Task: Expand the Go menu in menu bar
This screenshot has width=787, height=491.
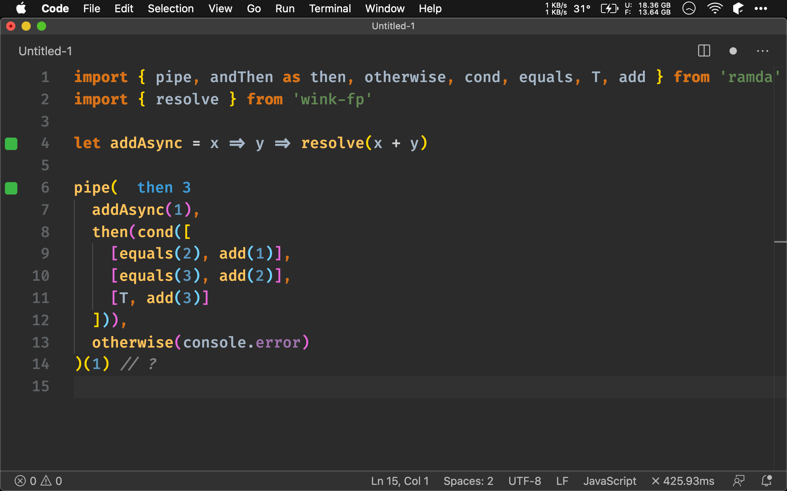Action: click(x=254, y=8)
